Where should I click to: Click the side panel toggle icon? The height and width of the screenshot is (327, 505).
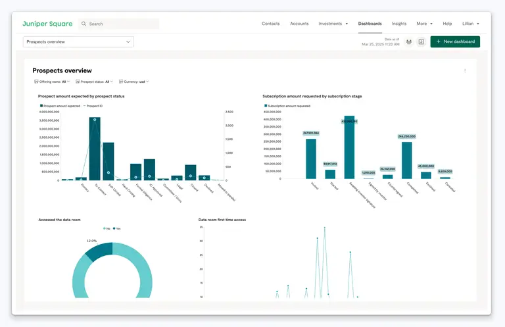421,41
